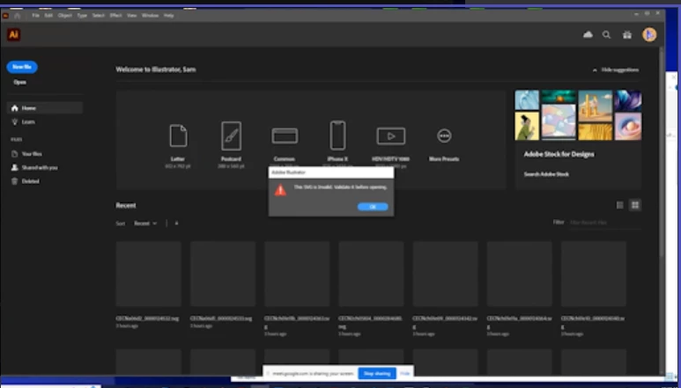Open the What's New gift icon
The height and width of the screenshot is (388, 681).
tap(627, 35)
